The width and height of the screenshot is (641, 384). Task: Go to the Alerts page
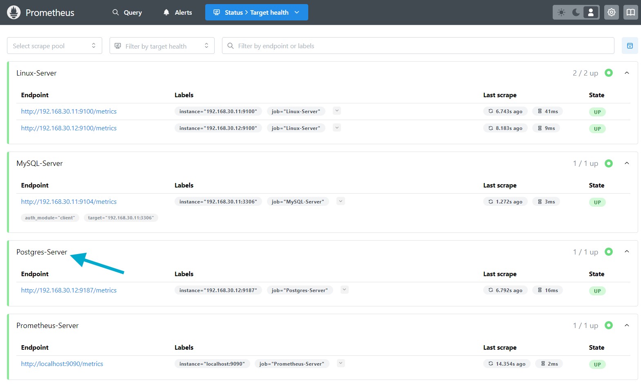[x=178, y=13]
